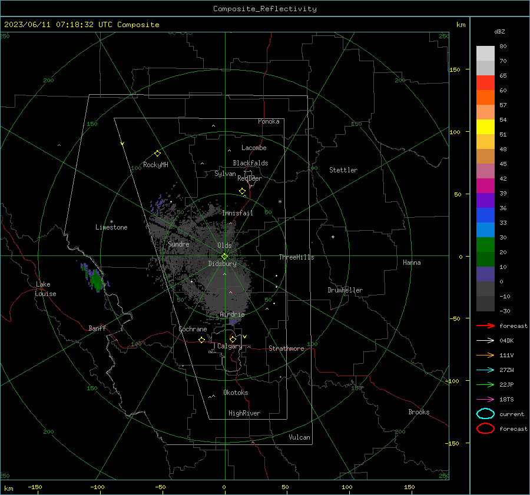Click the HighRiver label
The width and height of the screenshot is (530, 495).
click(244, 413)
